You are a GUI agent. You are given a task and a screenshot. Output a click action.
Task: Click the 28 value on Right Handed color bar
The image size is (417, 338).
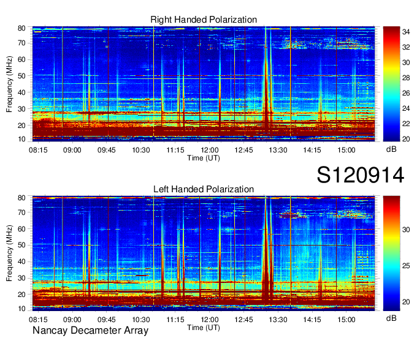click(x=406, y=78)
